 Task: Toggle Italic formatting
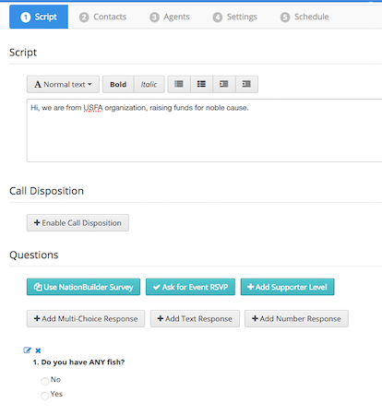(x=149, y=84)
